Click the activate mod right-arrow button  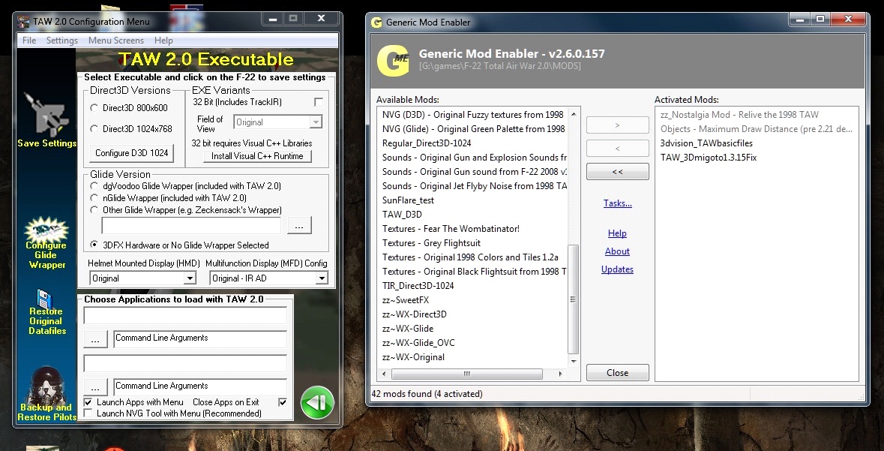pyautogui.click(x=617, y=125)
